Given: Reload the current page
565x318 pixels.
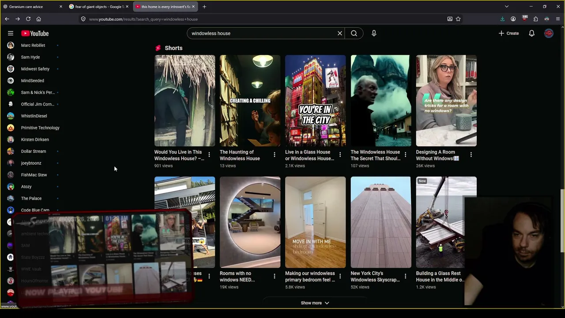Looking at the screenshot, I should (28, 19).
